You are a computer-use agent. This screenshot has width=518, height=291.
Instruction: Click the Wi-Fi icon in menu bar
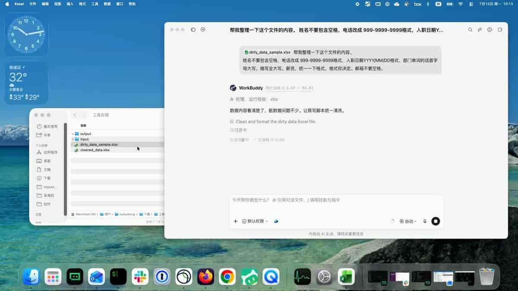pyautogui.click(x=461, y=4)
